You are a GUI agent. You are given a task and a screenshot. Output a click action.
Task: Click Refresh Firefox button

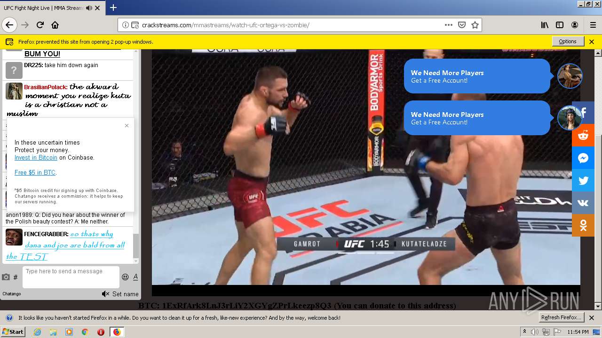pyautogui.click(x=561, y=318)
